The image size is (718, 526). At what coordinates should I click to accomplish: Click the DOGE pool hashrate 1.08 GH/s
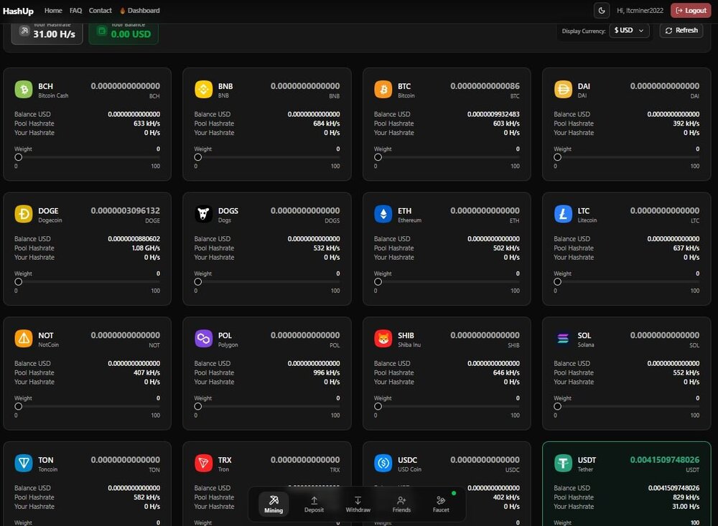pos(146,248)
